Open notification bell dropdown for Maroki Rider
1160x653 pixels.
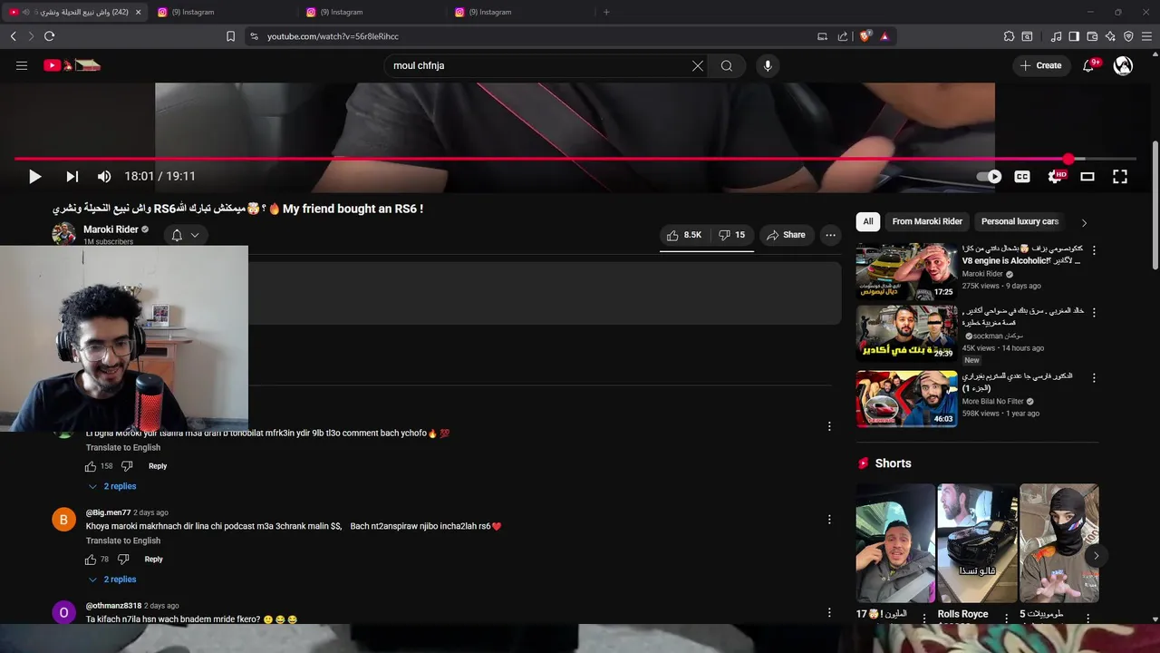[185, 235]
